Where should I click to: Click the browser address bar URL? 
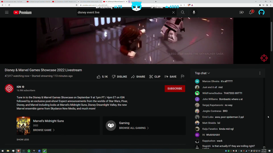(x=95, y=5)
